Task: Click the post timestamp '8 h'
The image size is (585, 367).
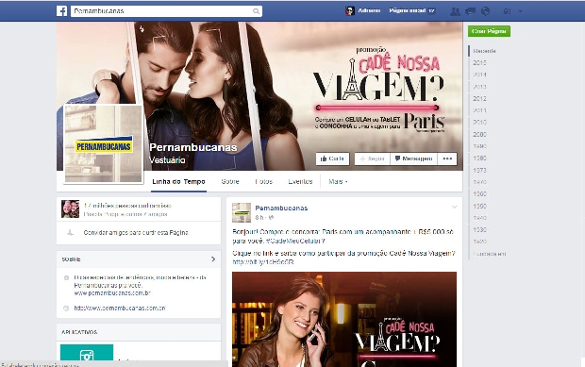Action: click(259, 217)
